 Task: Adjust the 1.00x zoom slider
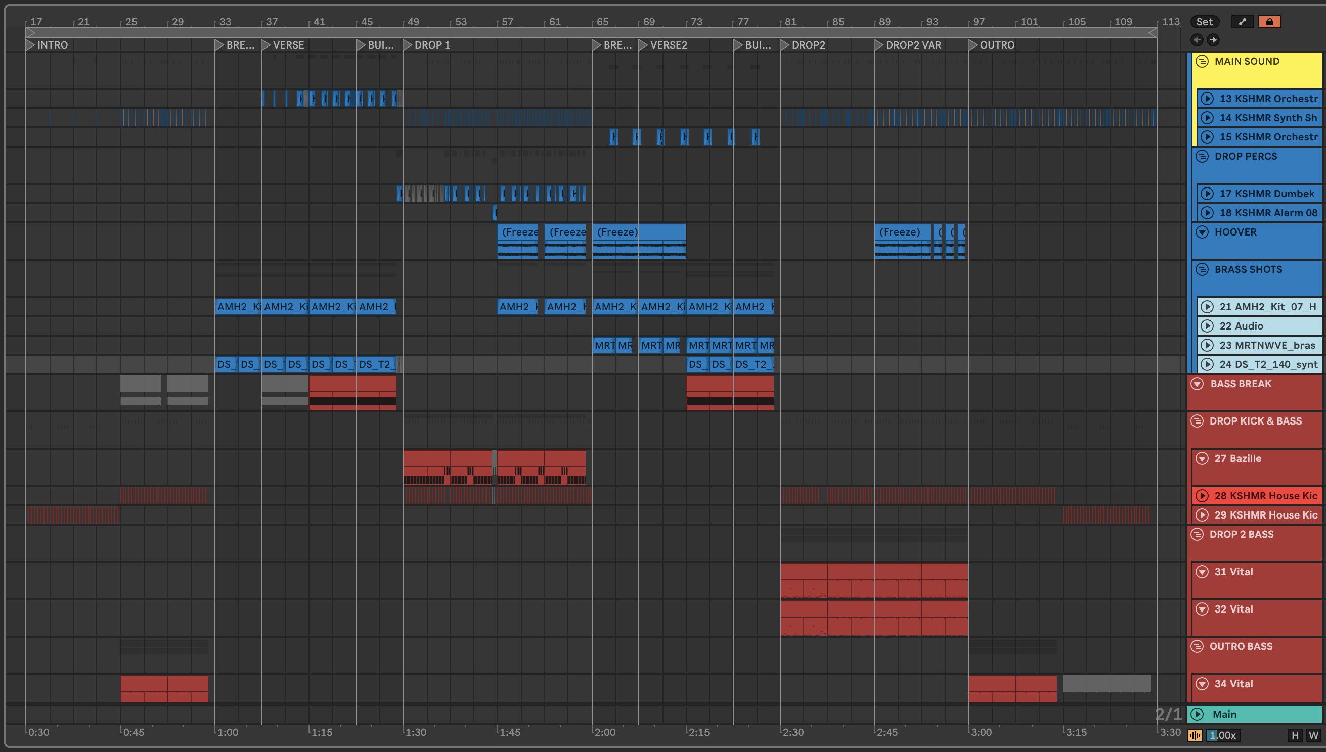(1223, 735)
